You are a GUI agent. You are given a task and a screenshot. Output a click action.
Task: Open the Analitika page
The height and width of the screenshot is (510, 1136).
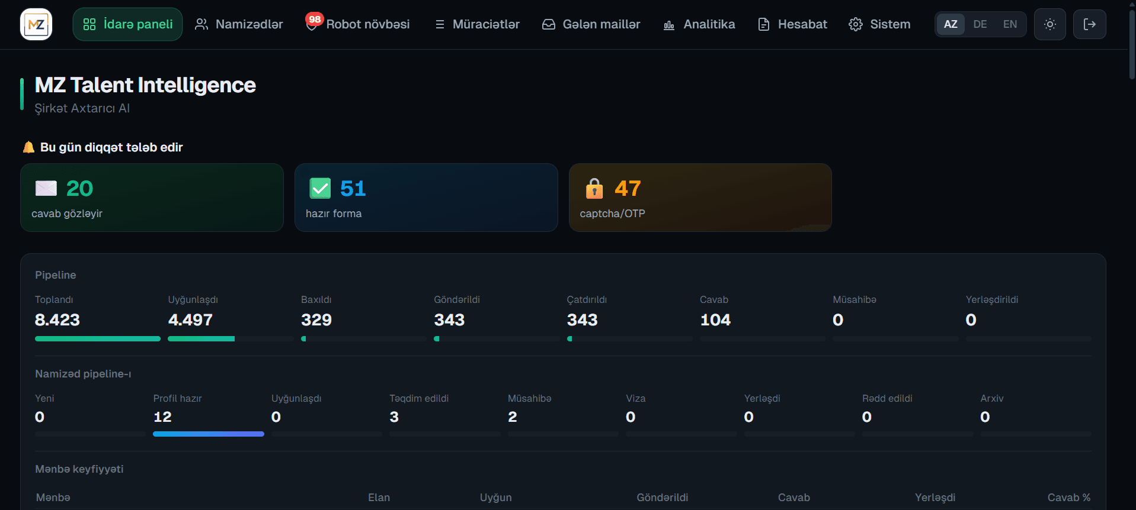coord(699,24)
